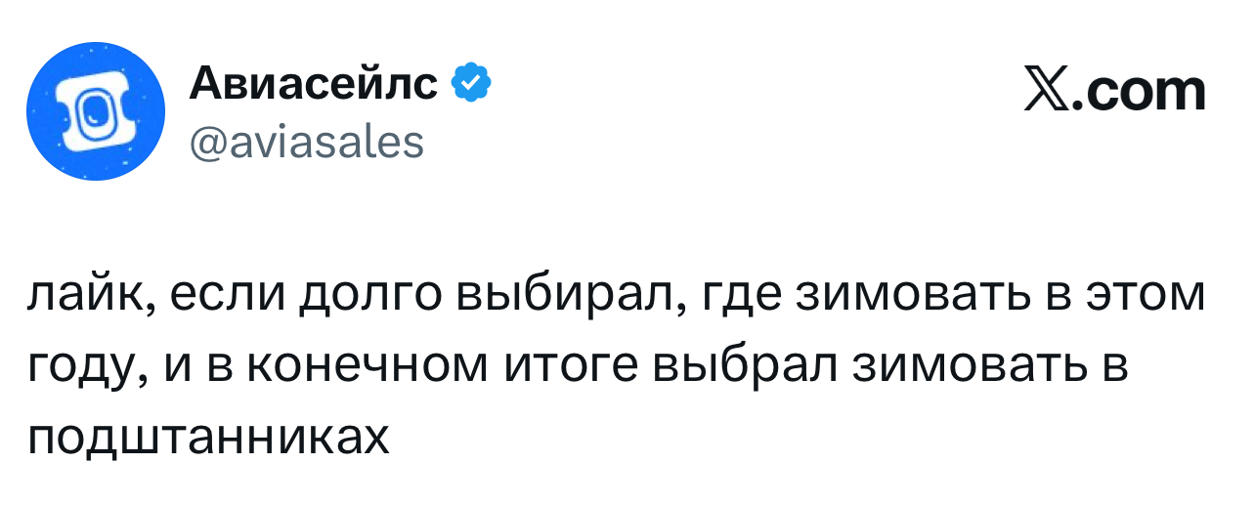Open the Авиасейлс display name link

313,86
